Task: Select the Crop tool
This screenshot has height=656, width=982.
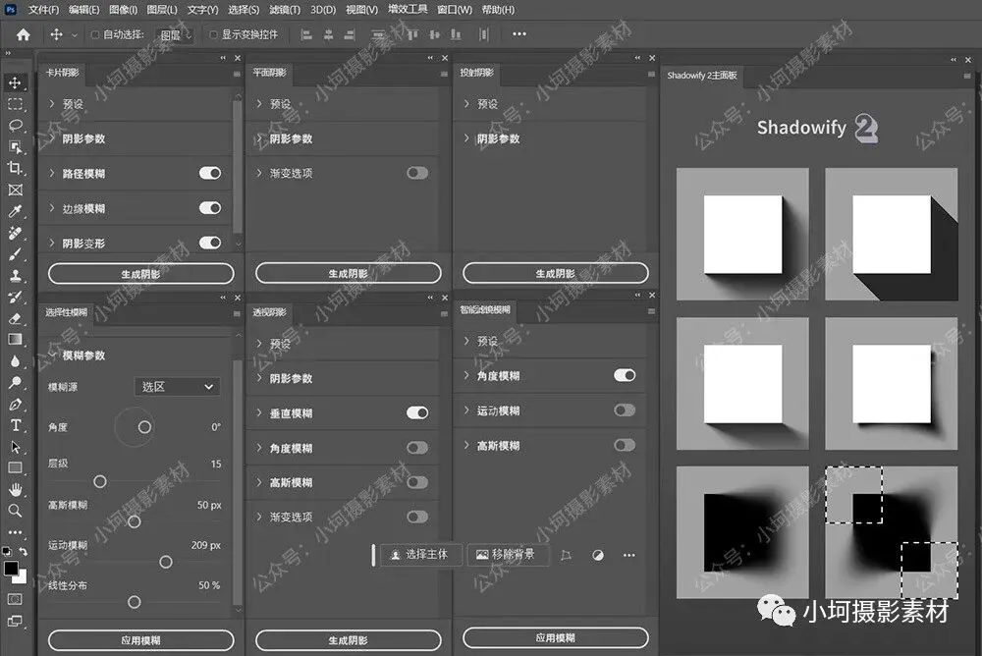Action: click(15, 168)
